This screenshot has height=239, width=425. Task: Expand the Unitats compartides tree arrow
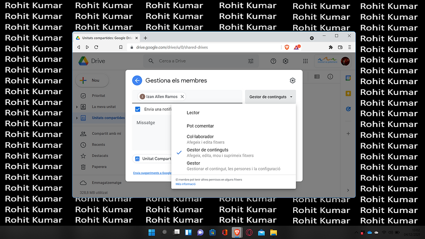(x=77, y=118)
